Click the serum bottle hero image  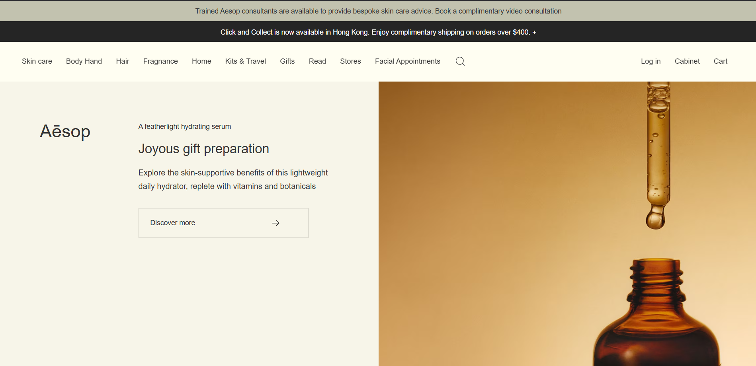[x=567, y=224]
